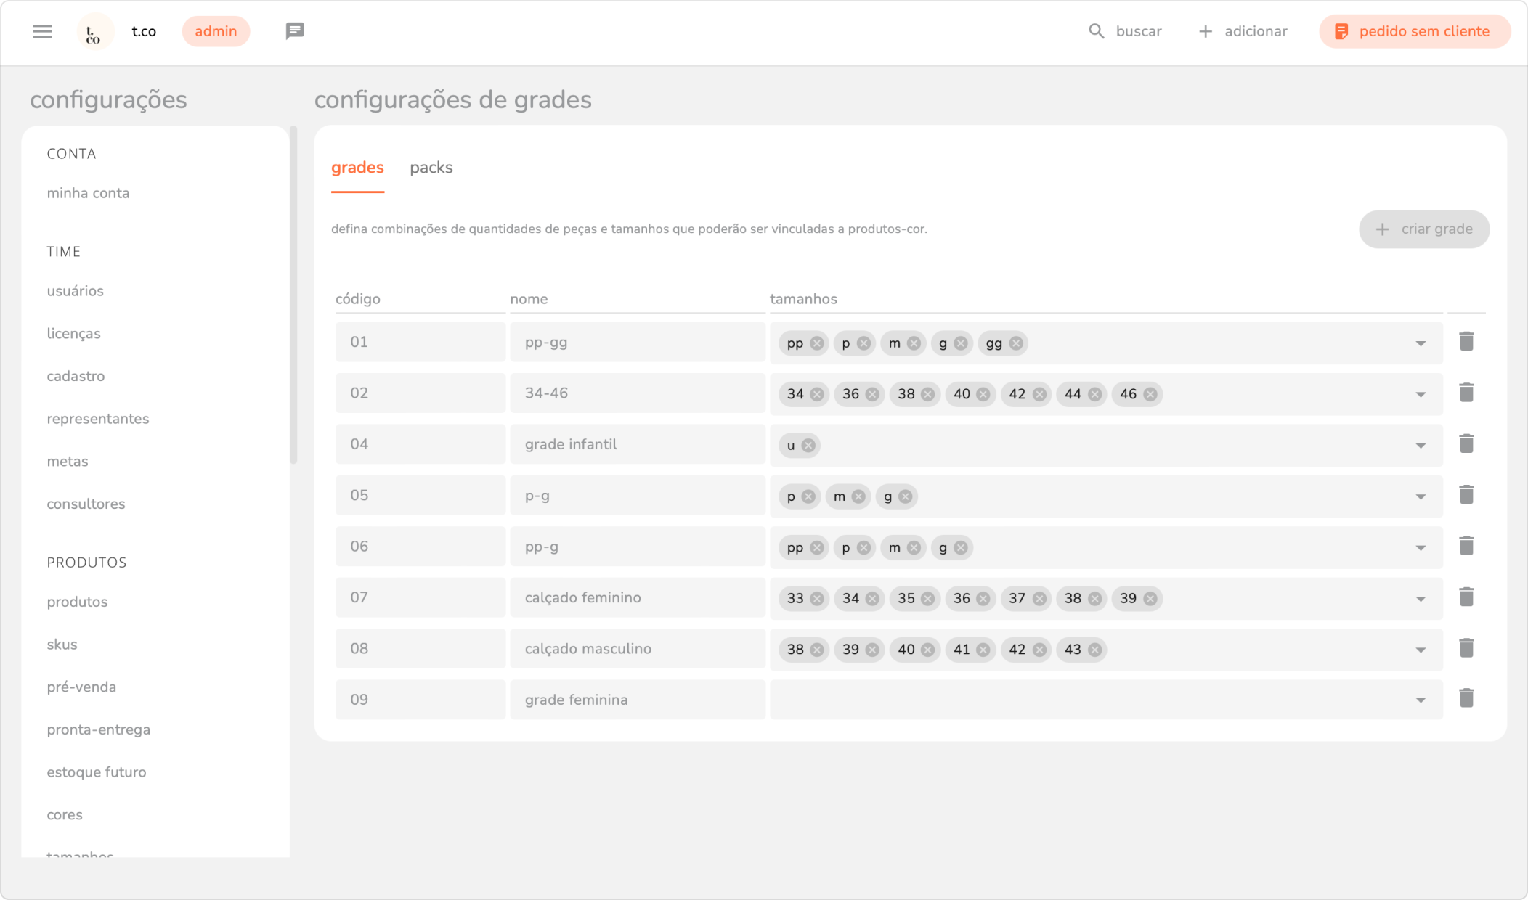Click the chat messages icon
This screenshot has height=900, width=1528.
294,31
